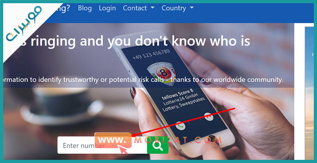Go to the Login page
The width and height of the screenshot is (317, 163).
[107, 8]
